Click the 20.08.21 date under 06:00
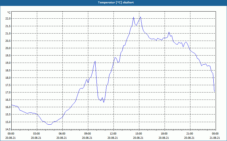 click(x=62, y=138)
